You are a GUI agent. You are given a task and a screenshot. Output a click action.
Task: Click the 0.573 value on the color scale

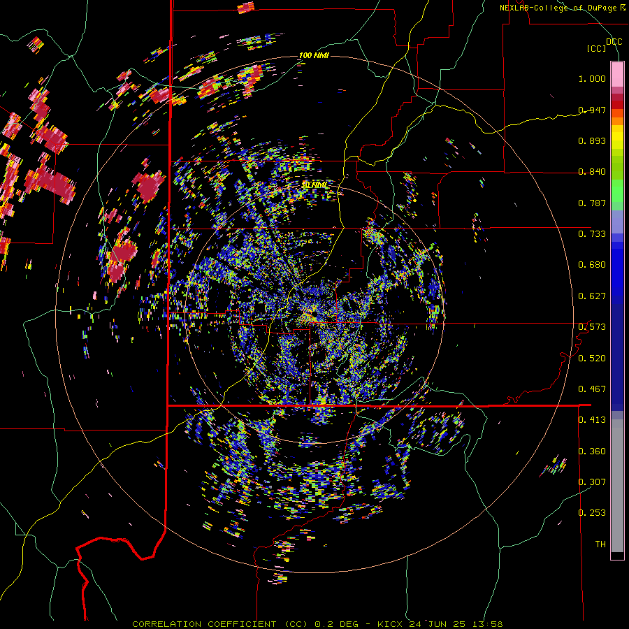(x=592, y=327)
